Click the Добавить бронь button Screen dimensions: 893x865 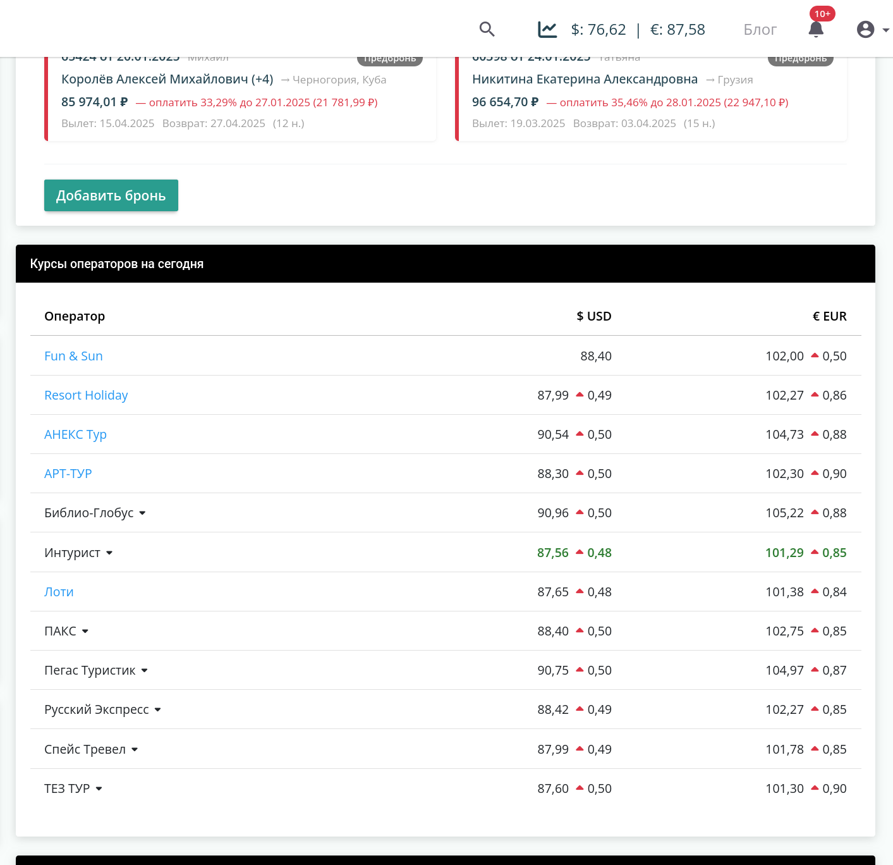point(111,195)
